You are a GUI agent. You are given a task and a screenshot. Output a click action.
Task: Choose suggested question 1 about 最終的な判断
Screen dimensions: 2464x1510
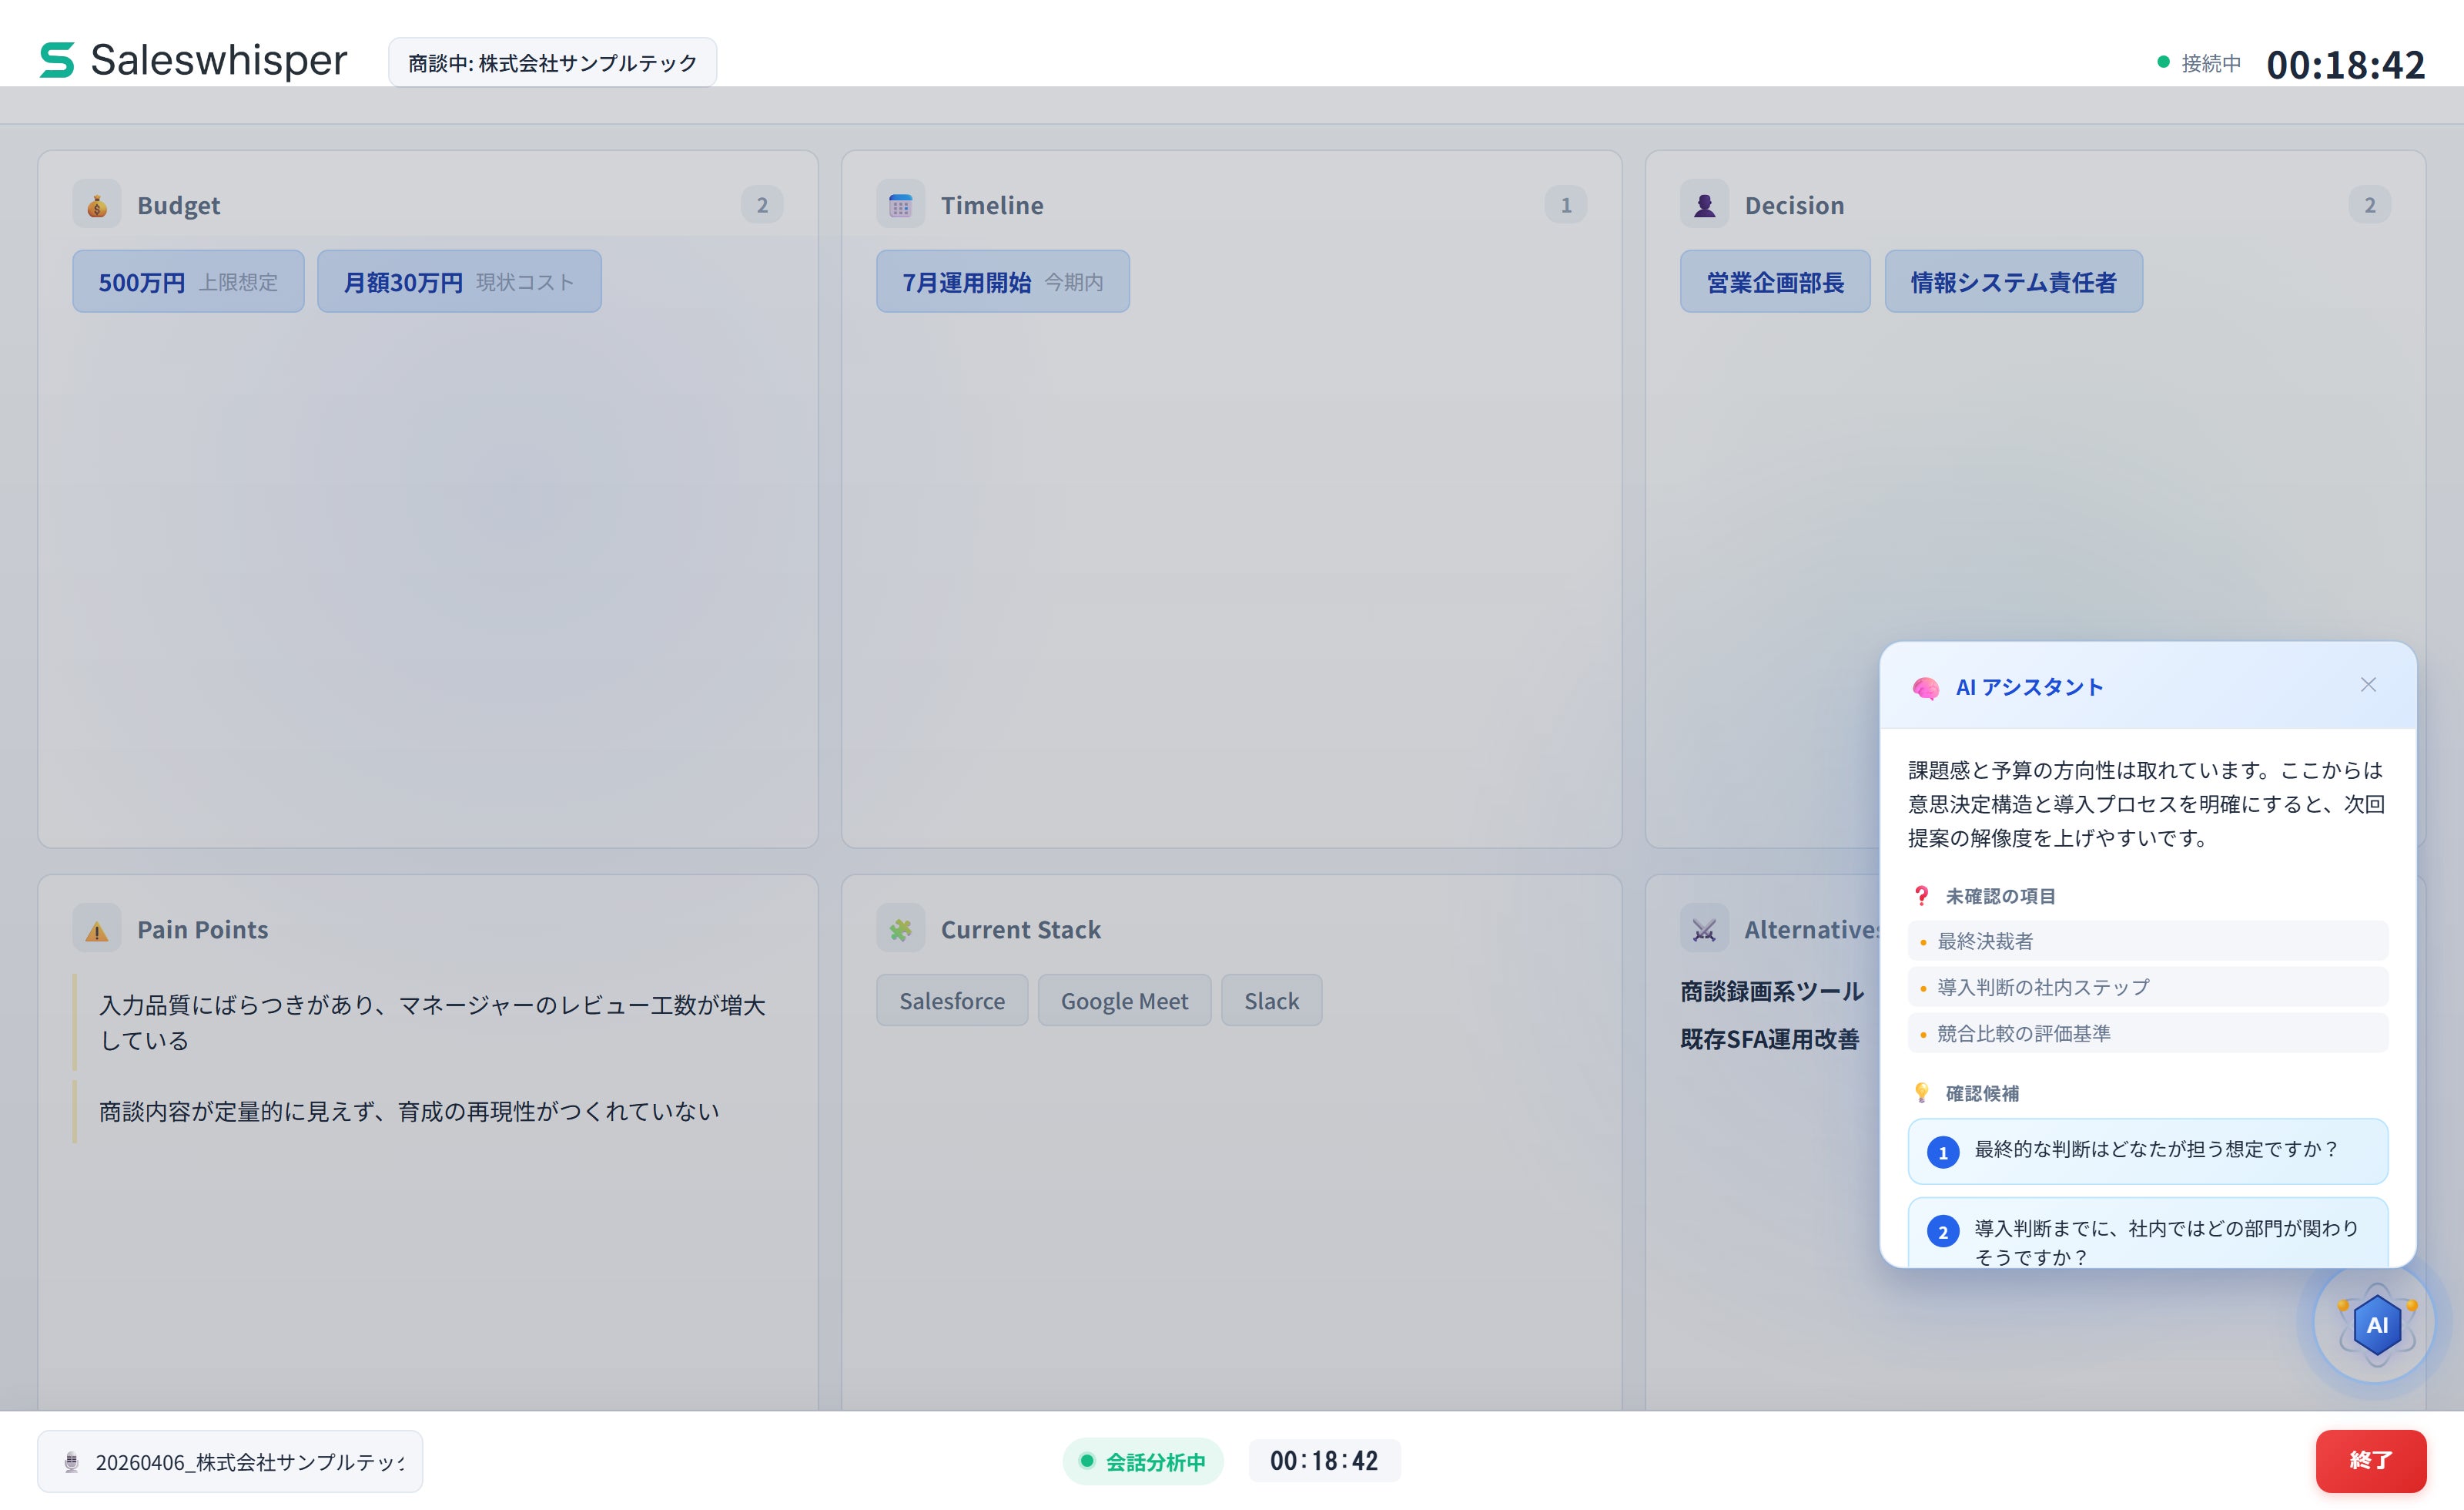click(x=2147, y=1151)
